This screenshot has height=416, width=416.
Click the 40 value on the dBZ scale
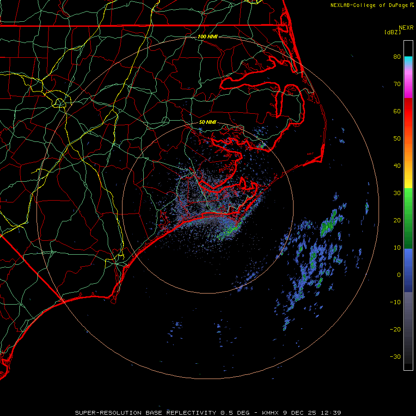coord(397,166)
